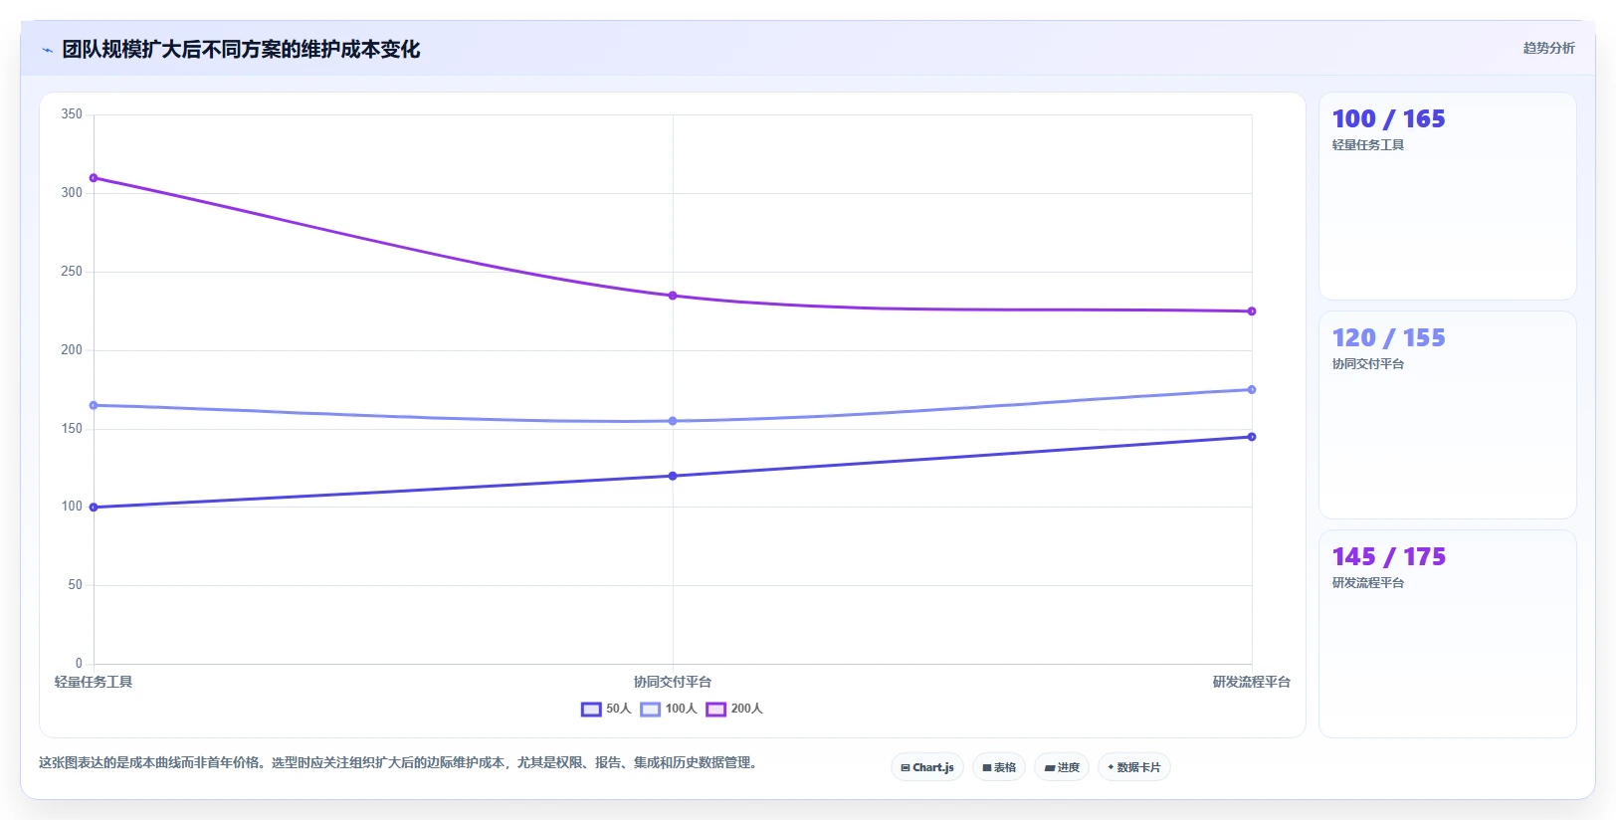Click the 轻量任务工具 x-axis label

[x=94, y=682]
